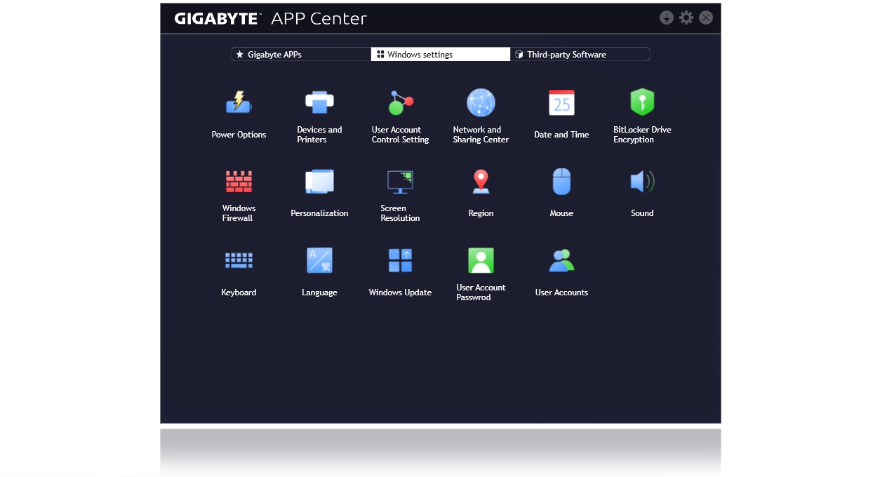
Task: Open Sound speaker icon
Action: 642,182
